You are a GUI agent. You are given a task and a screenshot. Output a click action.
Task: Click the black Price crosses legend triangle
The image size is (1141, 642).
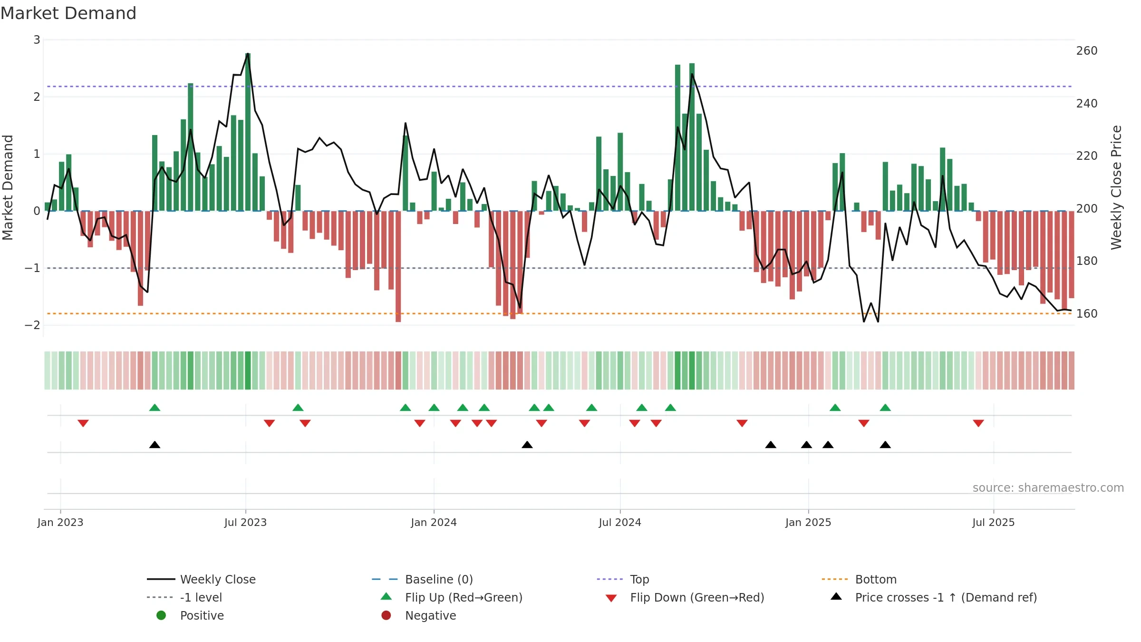tap(836, 596)
